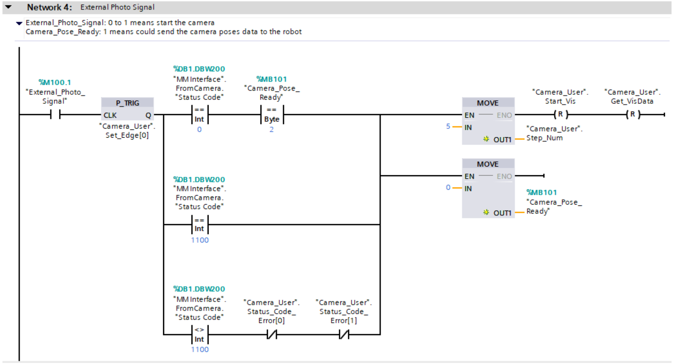Image resolution: width=674 pixels, height=364 pixels.
Task: Click the yellow star on top MOVE OUT1
Action: [486, 139]
